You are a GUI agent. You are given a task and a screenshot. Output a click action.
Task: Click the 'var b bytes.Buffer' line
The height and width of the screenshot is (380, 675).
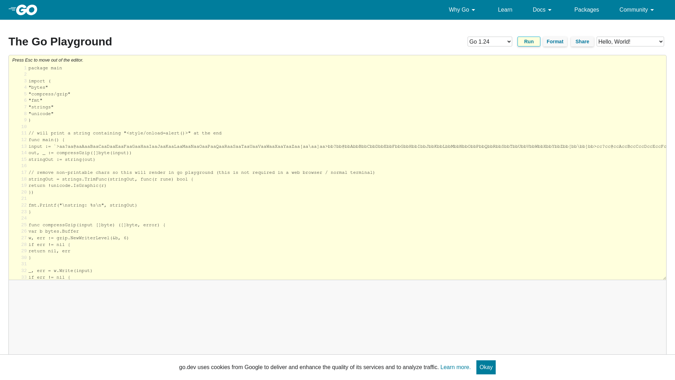click(x=54, y=232)
